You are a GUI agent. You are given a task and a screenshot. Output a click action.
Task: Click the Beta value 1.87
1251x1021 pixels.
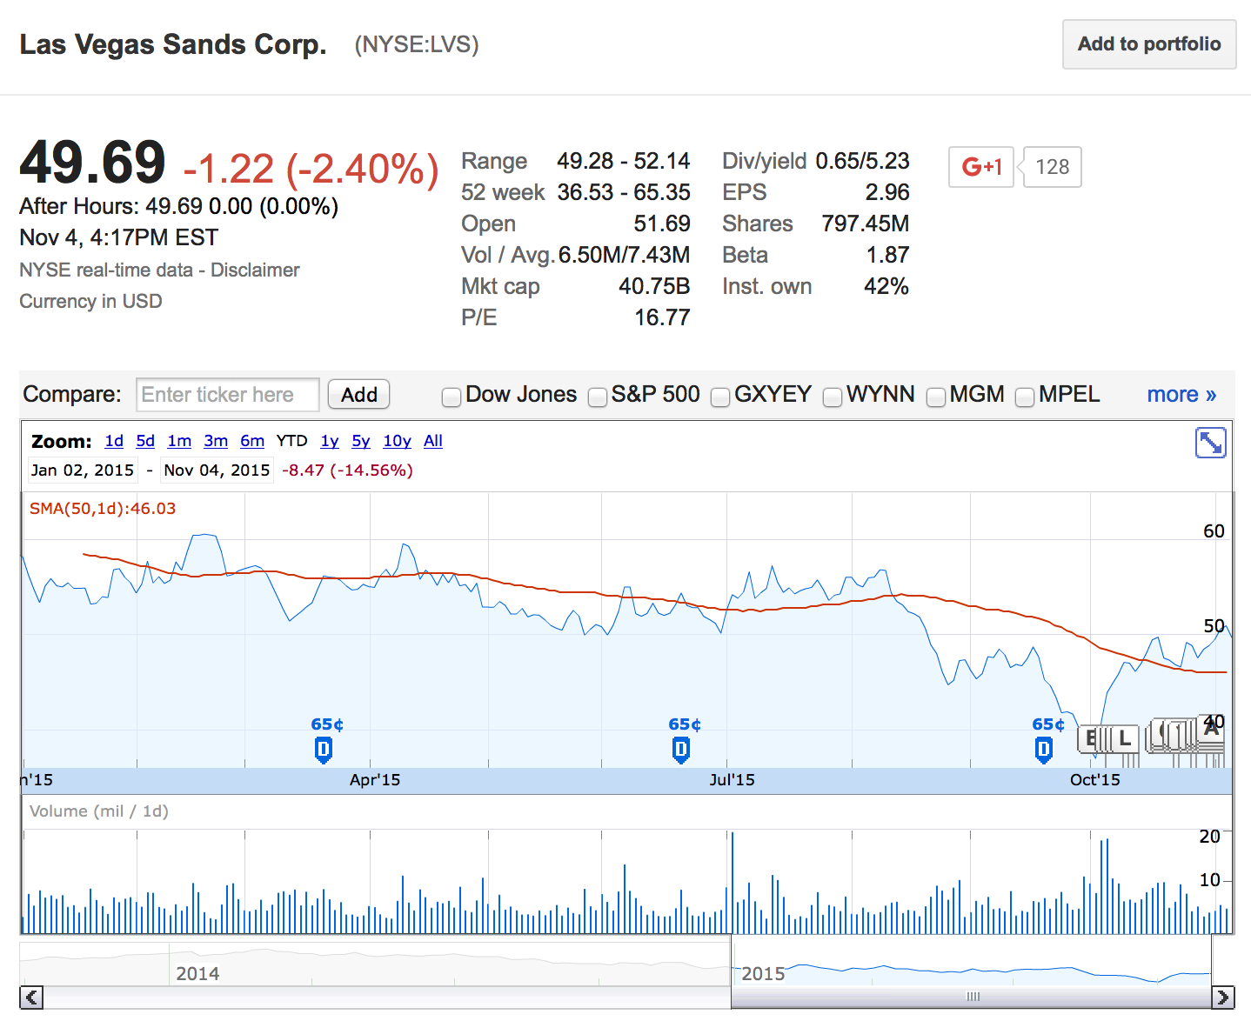click(x=887, y=255)
